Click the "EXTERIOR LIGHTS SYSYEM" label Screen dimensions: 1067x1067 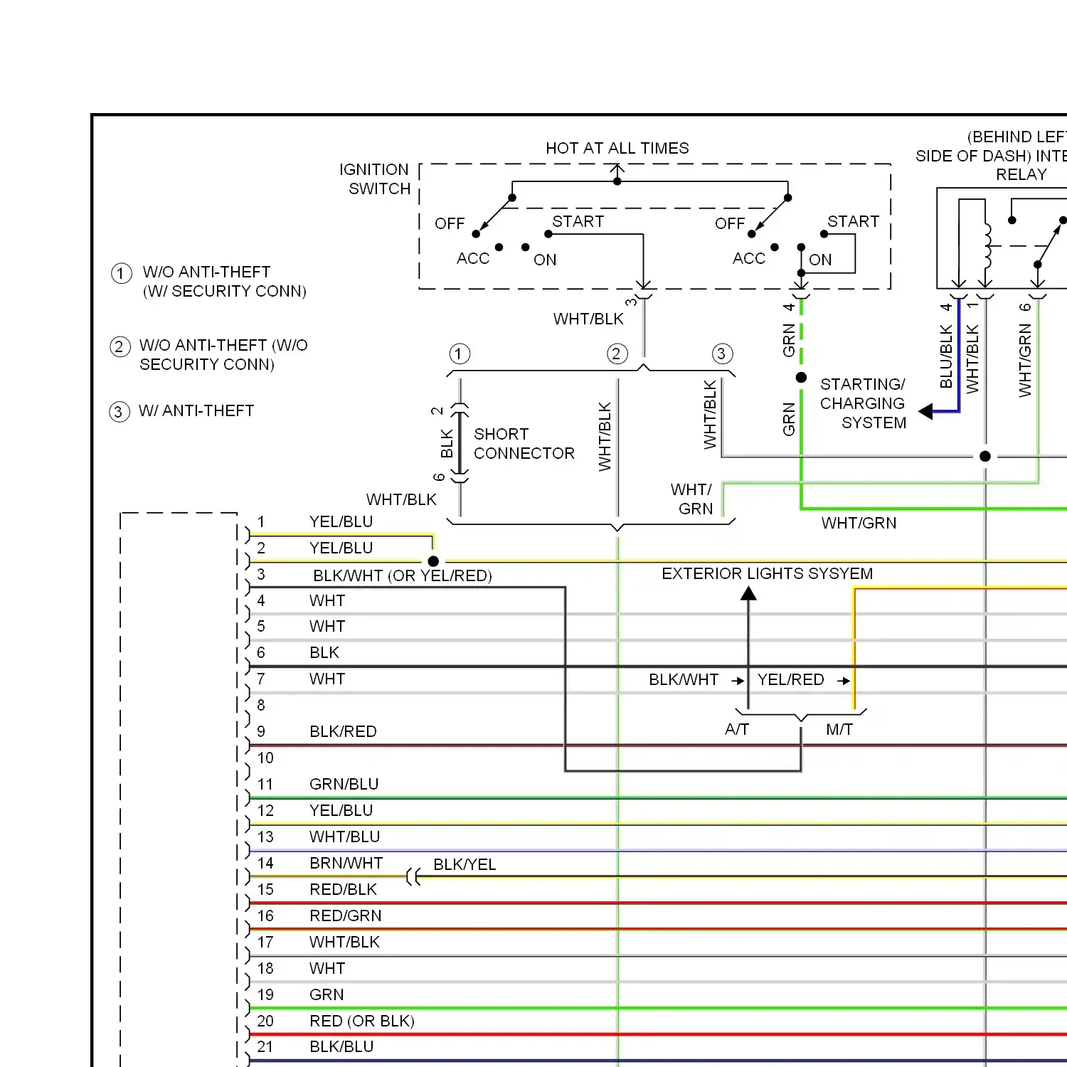pos(767,573)
